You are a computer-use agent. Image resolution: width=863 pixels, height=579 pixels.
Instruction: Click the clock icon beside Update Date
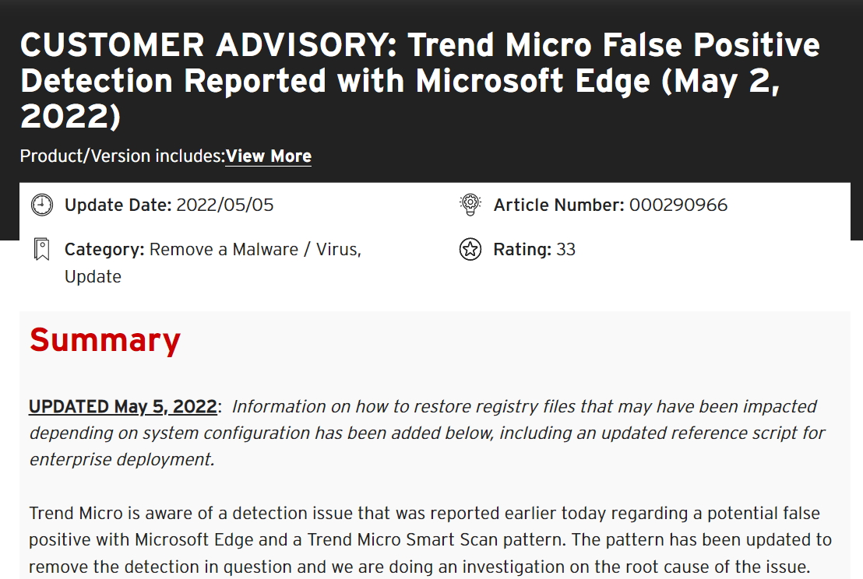tap(41, 205)
